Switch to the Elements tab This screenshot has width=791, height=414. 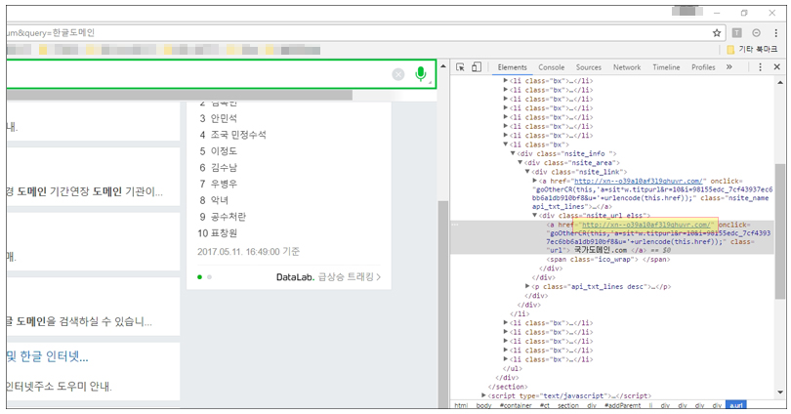512,67
